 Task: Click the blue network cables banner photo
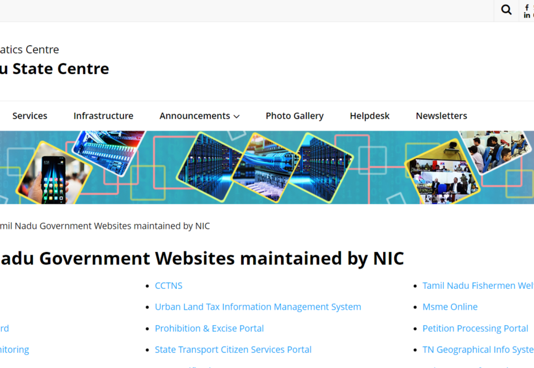pos(266,167)
